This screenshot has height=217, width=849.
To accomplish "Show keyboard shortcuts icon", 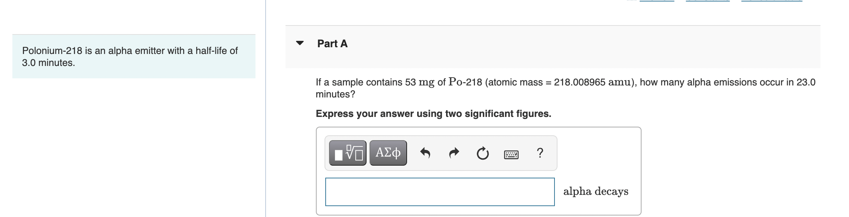I will 511,154.
